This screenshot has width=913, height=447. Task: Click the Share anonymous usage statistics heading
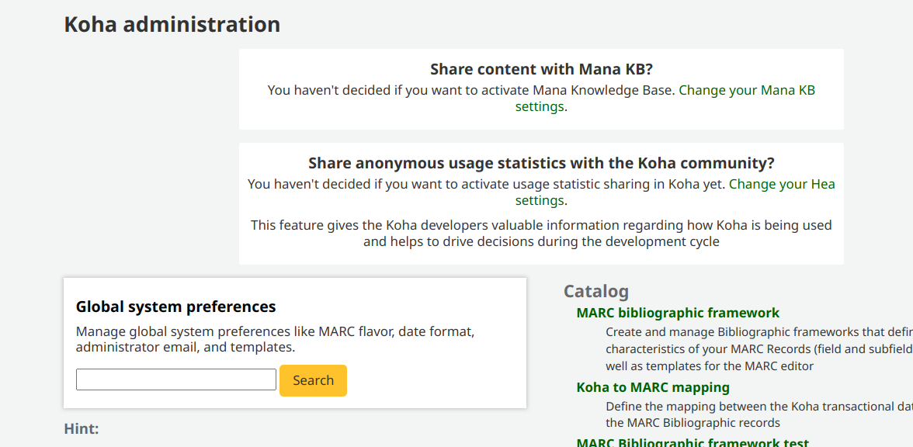541,164
